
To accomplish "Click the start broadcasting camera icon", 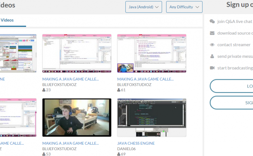I will (x=212, y=68).
